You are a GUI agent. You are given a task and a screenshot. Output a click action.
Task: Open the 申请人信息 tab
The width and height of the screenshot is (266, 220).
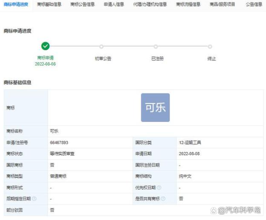pos(114,5)
